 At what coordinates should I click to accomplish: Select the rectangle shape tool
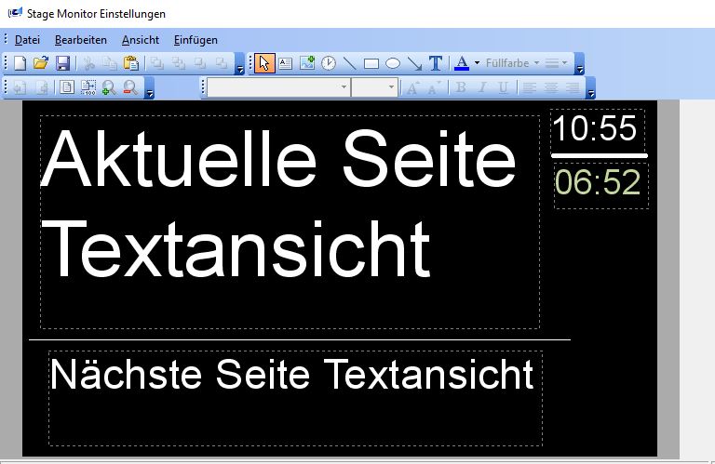coord(371,63)
